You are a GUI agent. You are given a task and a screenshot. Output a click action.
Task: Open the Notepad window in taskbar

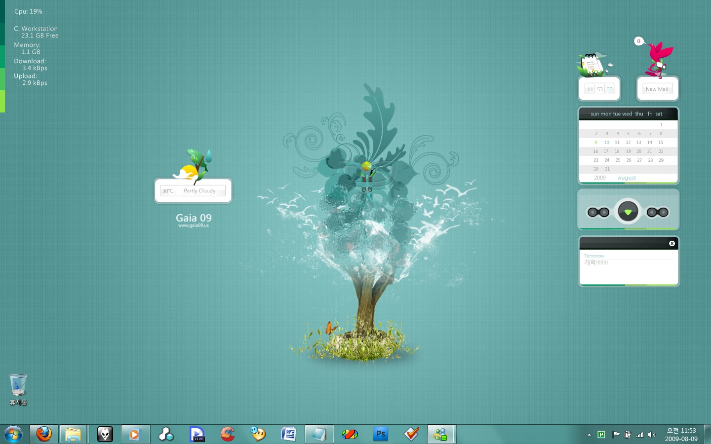click(319, 435)
